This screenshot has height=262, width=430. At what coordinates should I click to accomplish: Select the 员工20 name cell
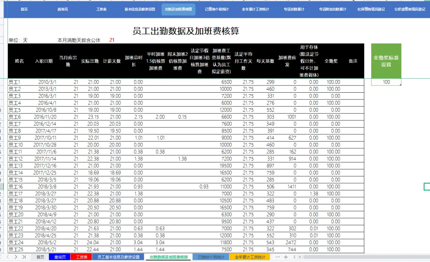coord(19,215)
